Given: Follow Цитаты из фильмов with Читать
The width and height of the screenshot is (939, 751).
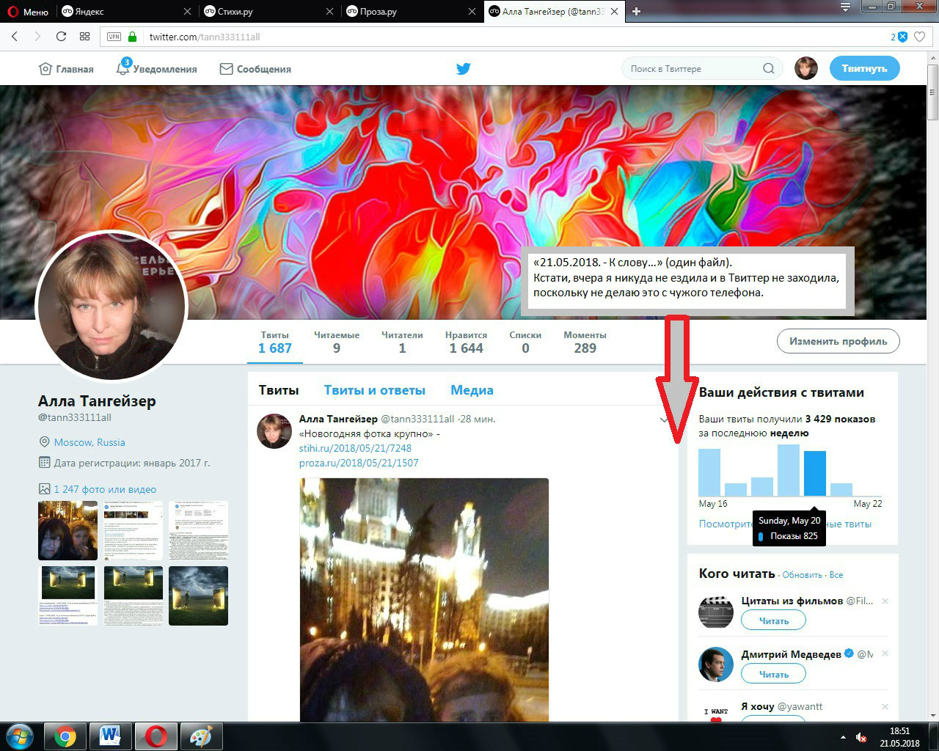Looking at the screenshot, I should [x=773, y=620].
